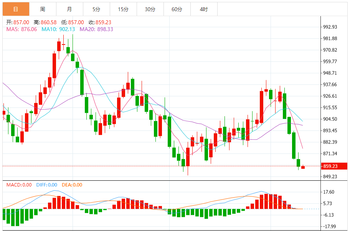Click the 5.73 MACD axis label
The image size is (350, 231).
click(327, 203)
